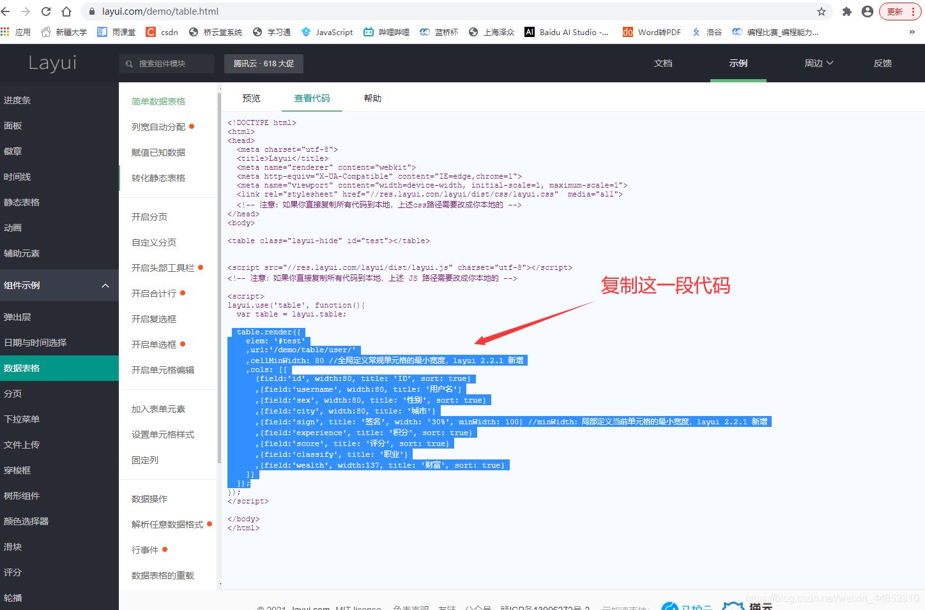Open the 应用 apps shortcut
This screenshot has height=610, width=925.
(16, 32)
